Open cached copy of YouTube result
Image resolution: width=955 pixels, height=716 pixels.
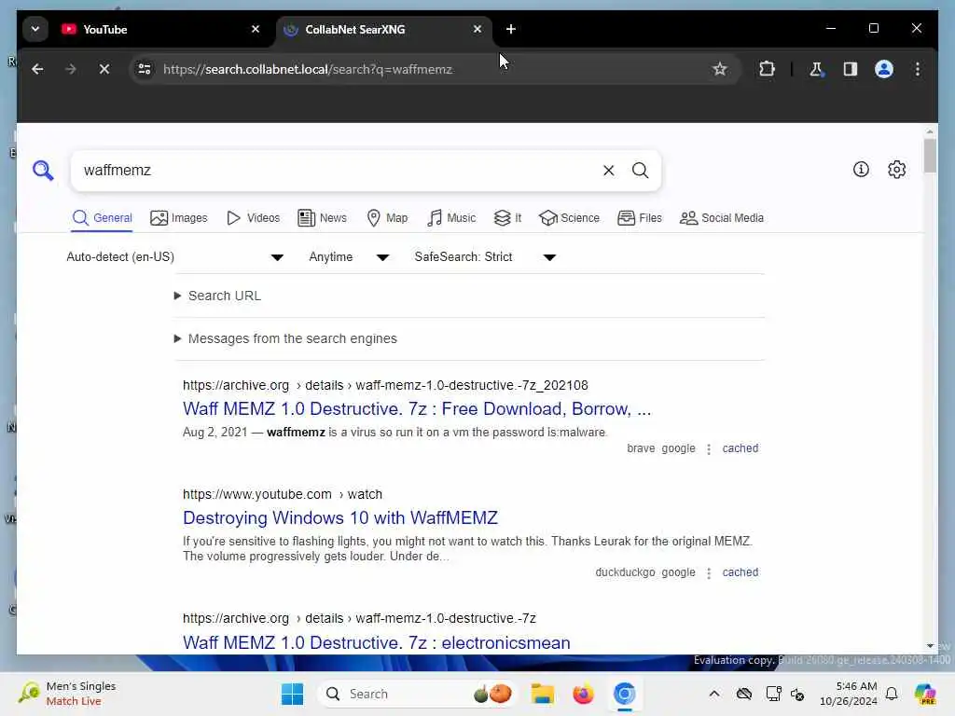(x=740, y=573)
